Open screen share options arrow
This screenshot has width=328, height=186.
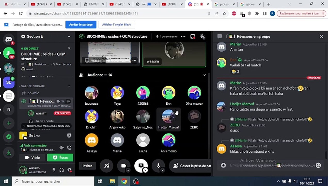[x=145, y=170]
